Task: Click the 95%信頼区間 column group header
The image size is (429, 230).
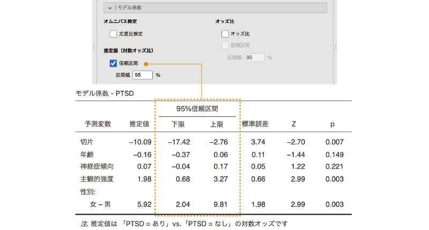Action: [197, 109]
